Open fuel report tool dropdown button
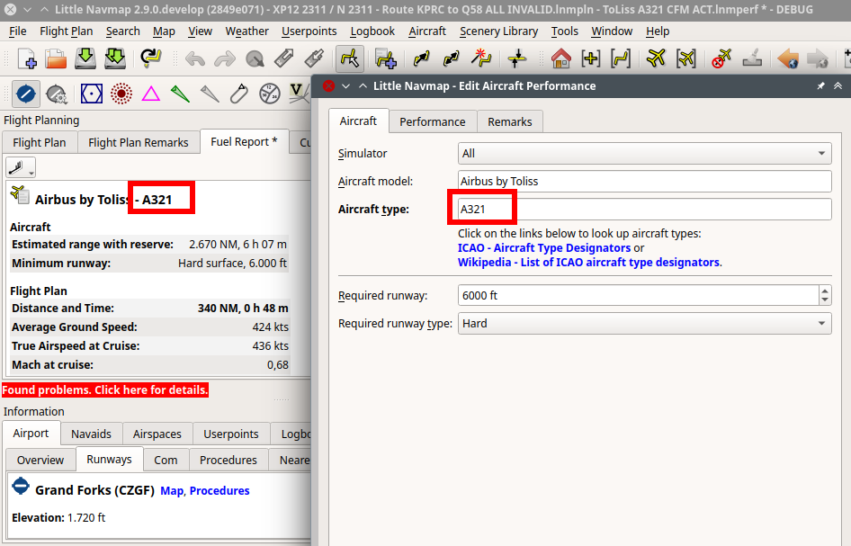The image size is (851, 546). [21, 167]
